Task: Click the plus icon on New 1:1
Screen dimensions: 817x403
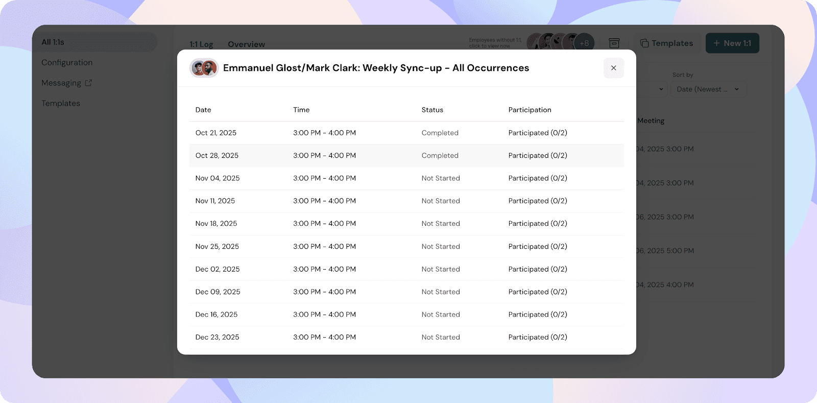Action: pos(716,43)
